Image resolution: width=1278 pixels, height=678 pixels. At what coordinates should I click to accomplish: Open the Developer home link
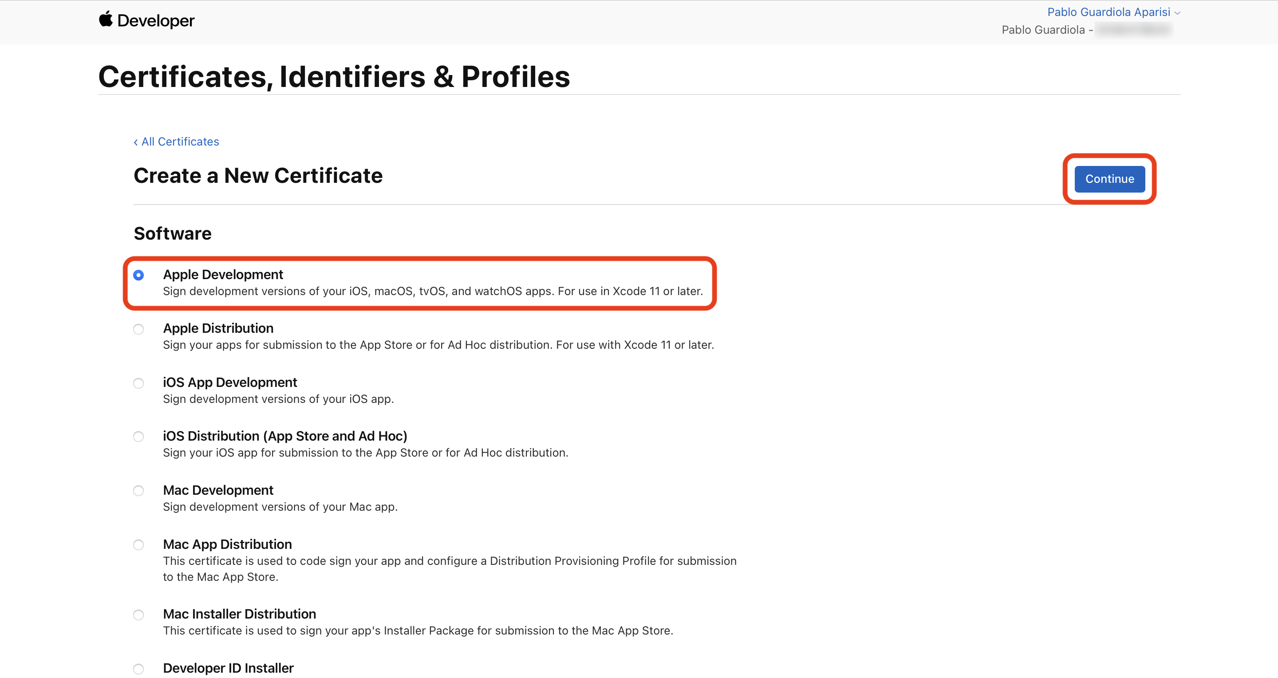click(x=155, y=20)
